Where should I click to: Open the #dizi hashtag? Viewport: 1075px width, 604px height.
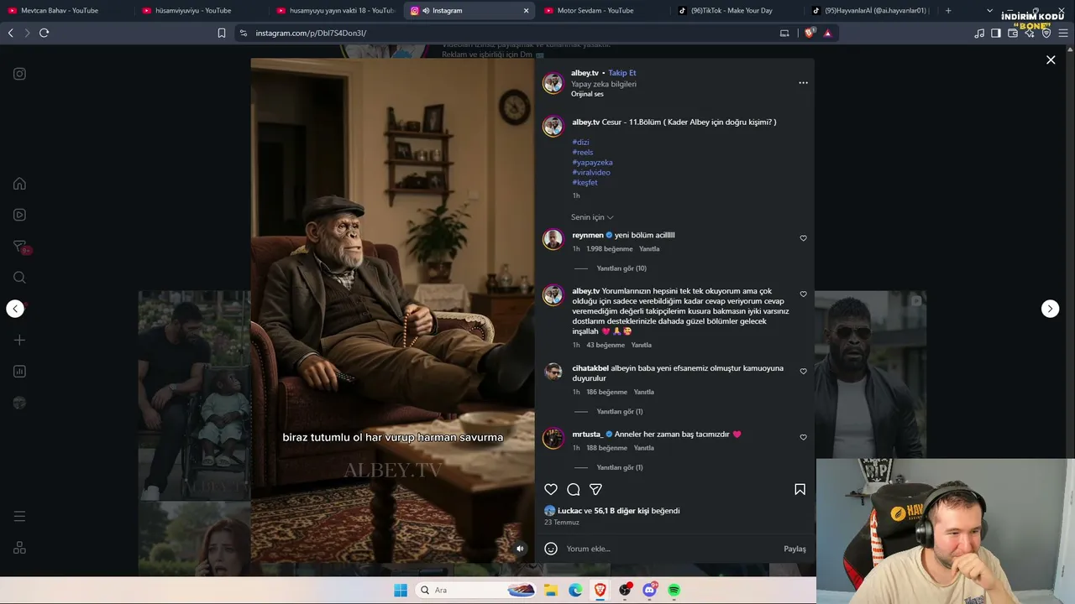tap(580, 143)
